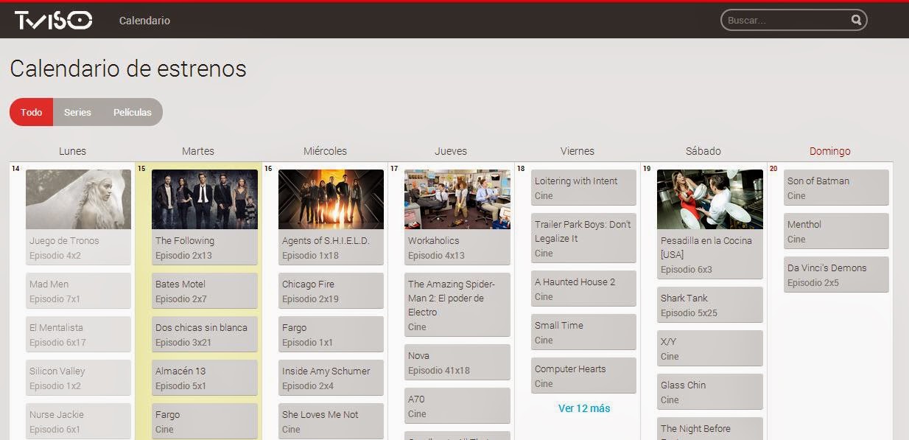Click the Tviso logo
909x440 pixels.
[53, 20]
